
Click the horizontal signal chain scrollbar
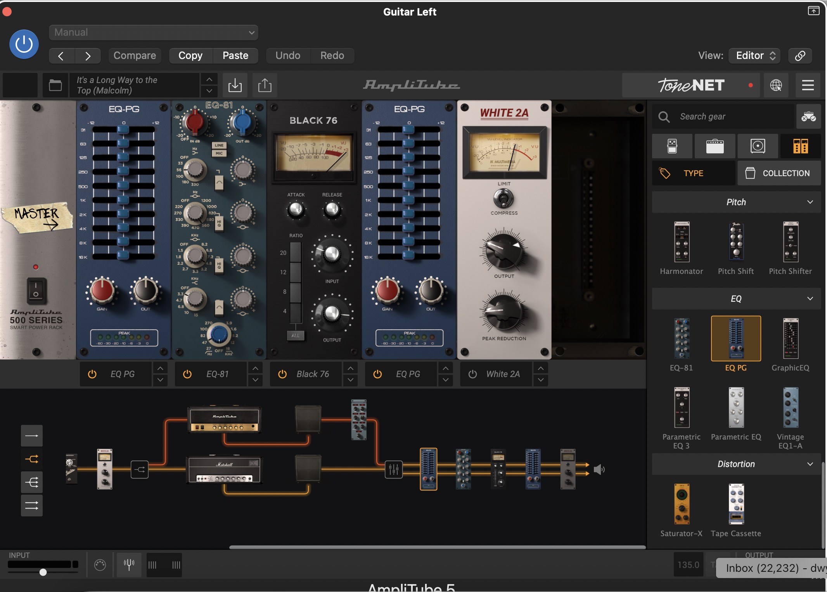point(437,547)
